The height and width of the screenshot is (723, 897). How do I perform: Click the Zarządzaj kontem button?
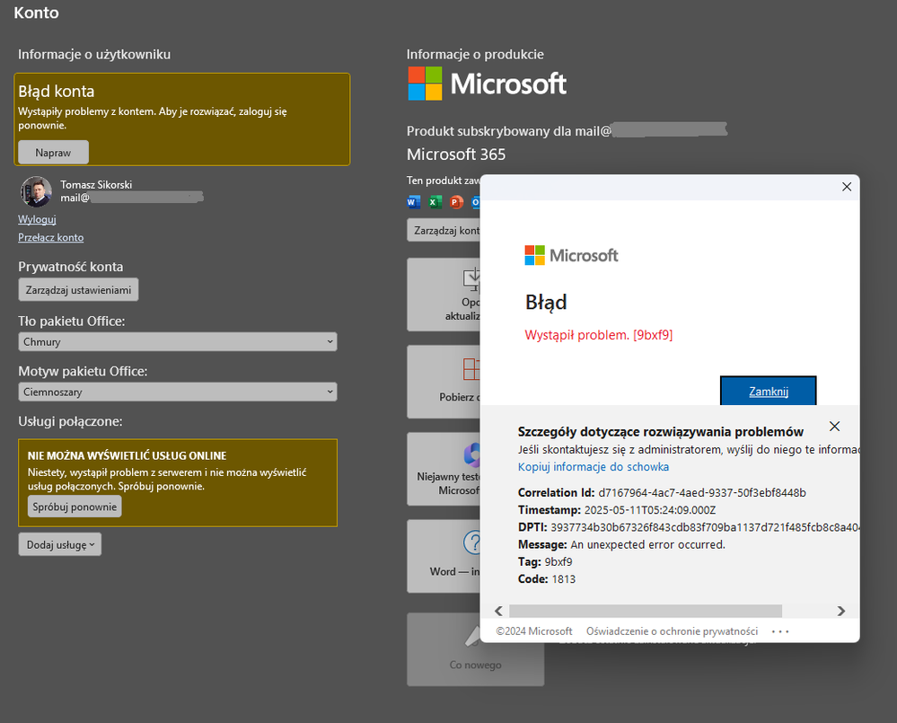tap(444, 230)
